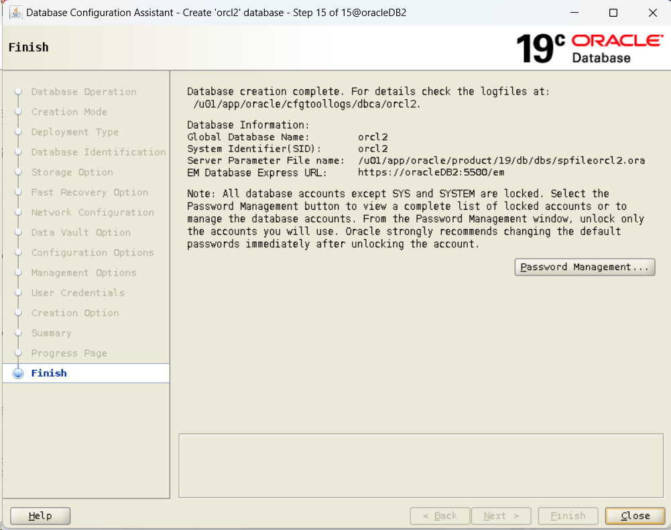Viewport: 671px width, 530px height.
Task: Select the Creation Option step
Action: click(x=75, y=313)
